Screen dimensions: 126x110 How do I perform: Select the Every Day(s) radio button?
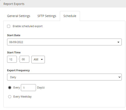(10, 88)
